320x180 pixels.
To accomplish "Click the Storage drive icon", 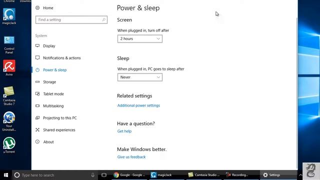I will (37, 82).
